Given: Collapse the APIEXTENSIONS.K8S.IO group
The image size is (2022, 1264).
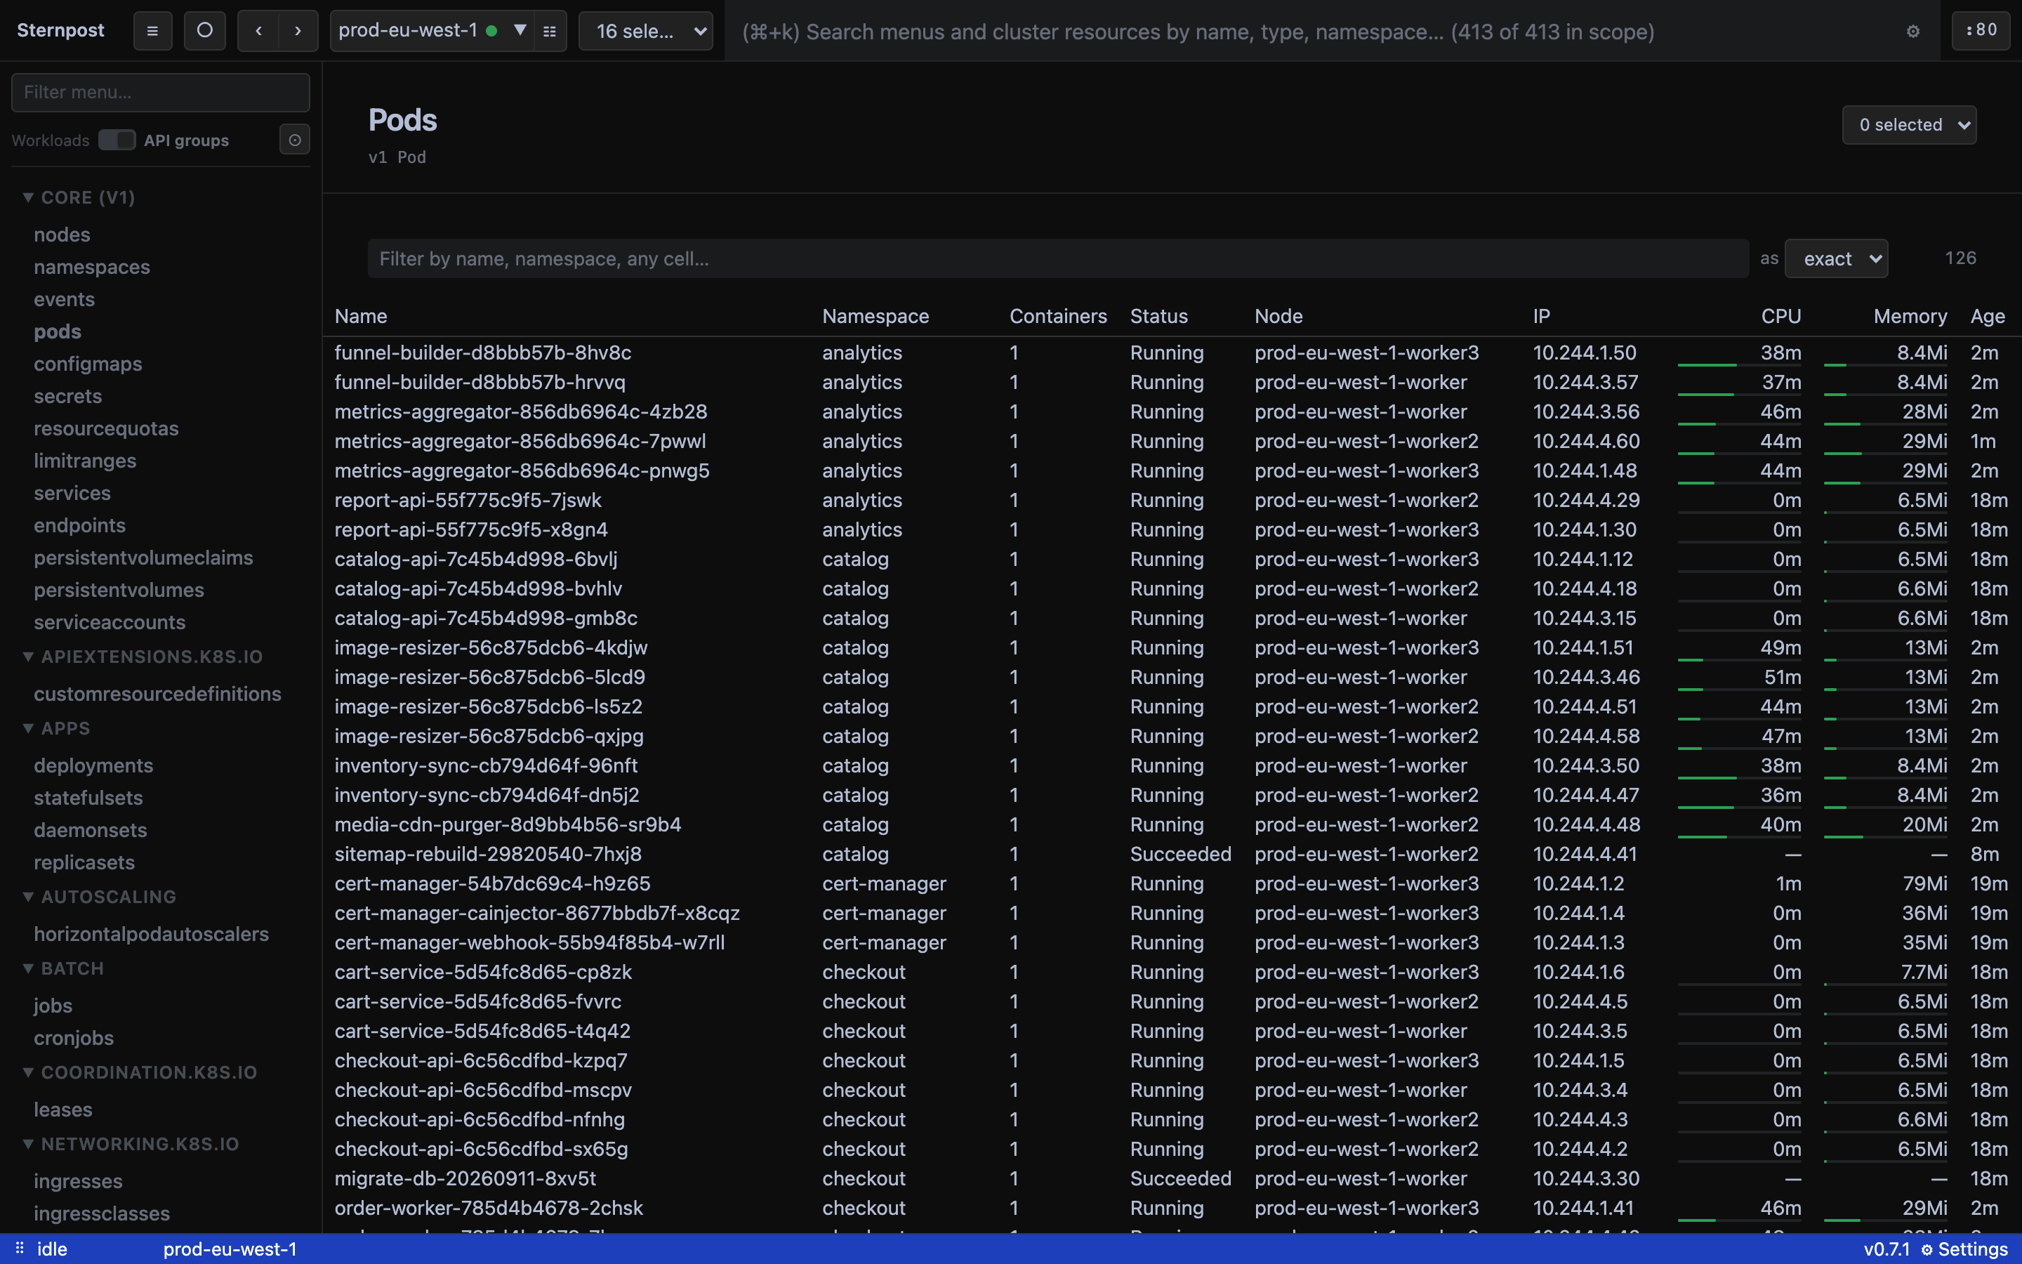Looking at the screenshot, I should click(143, 657).
